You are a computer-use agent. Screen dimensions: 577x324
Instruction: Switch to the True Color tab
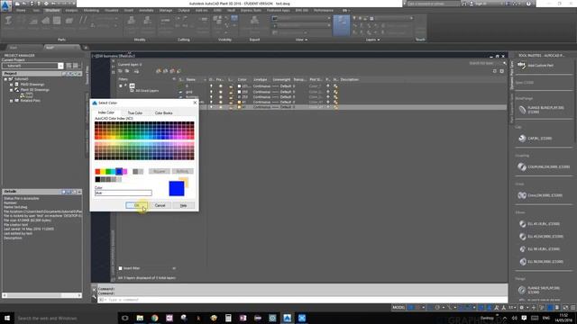point(135,112)
